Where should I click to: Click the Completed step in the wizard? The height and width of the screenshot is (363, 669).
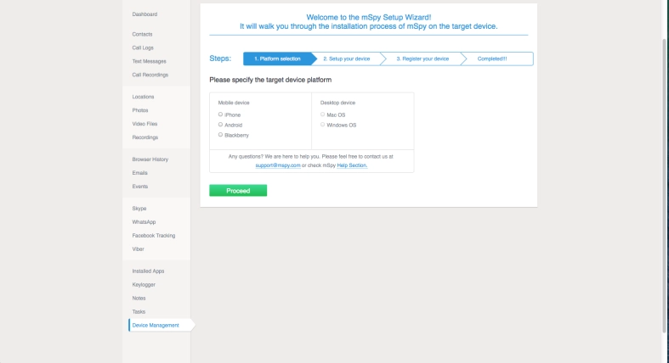tap(493, 59)
